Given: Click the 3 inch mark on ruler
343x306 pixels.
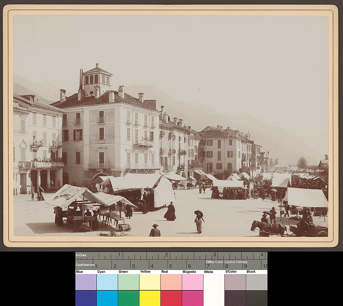Looking at the screenshot, I should click(x=214, y=255).
